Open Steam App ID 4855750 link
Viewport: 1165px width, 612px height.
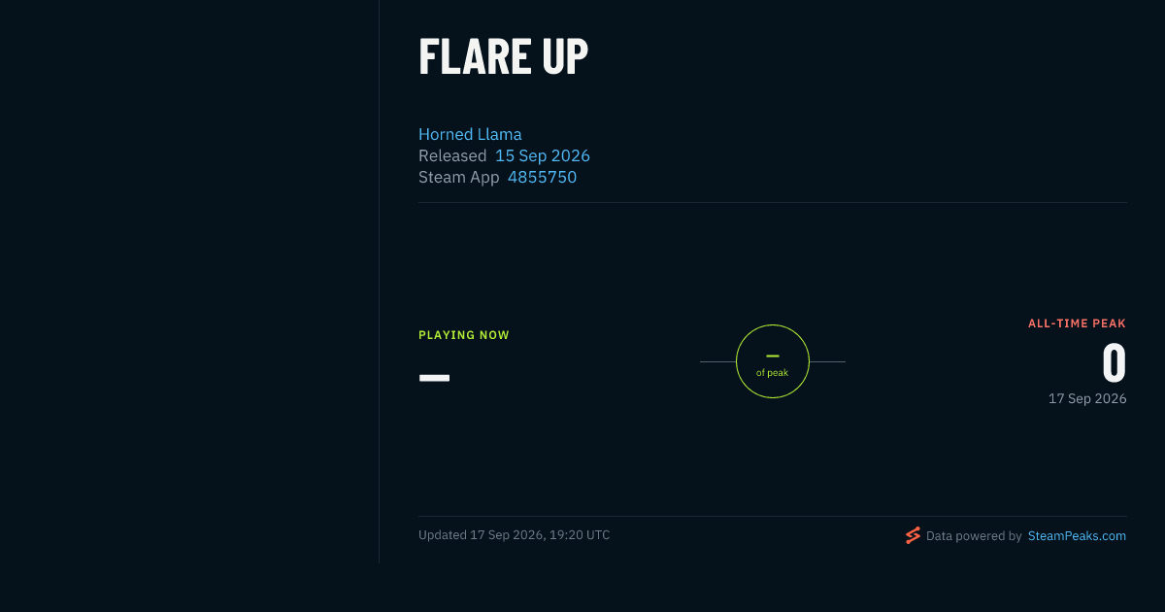[x=542, y=177]
